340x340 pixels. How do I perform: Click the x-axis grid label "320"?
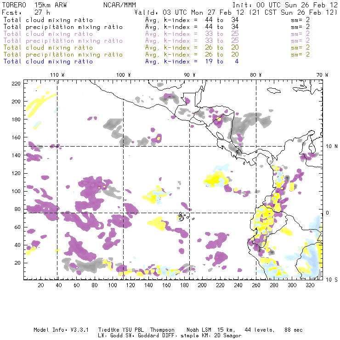coord(310,285)
